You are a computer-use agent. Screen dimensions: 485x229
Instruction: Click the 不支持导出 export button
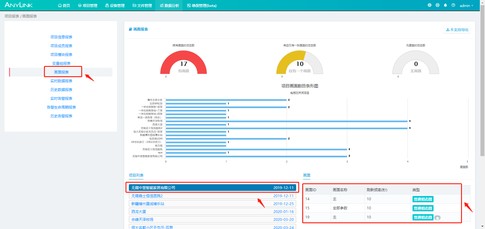coord(457,30)
